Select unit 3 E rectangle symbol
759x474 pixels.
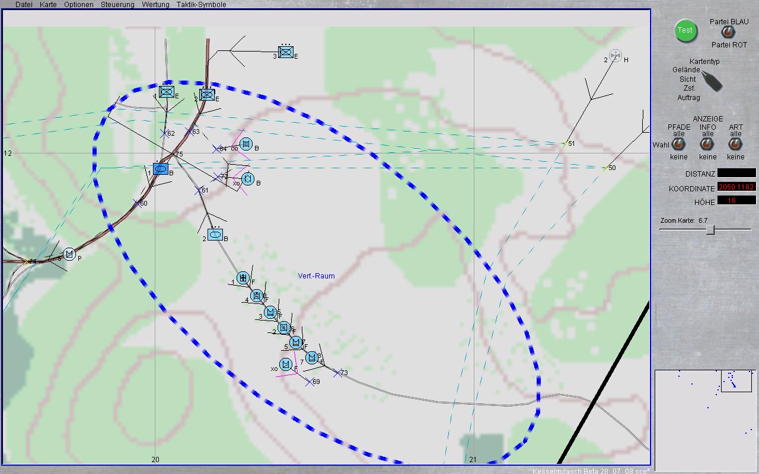[x=286, y=52]
